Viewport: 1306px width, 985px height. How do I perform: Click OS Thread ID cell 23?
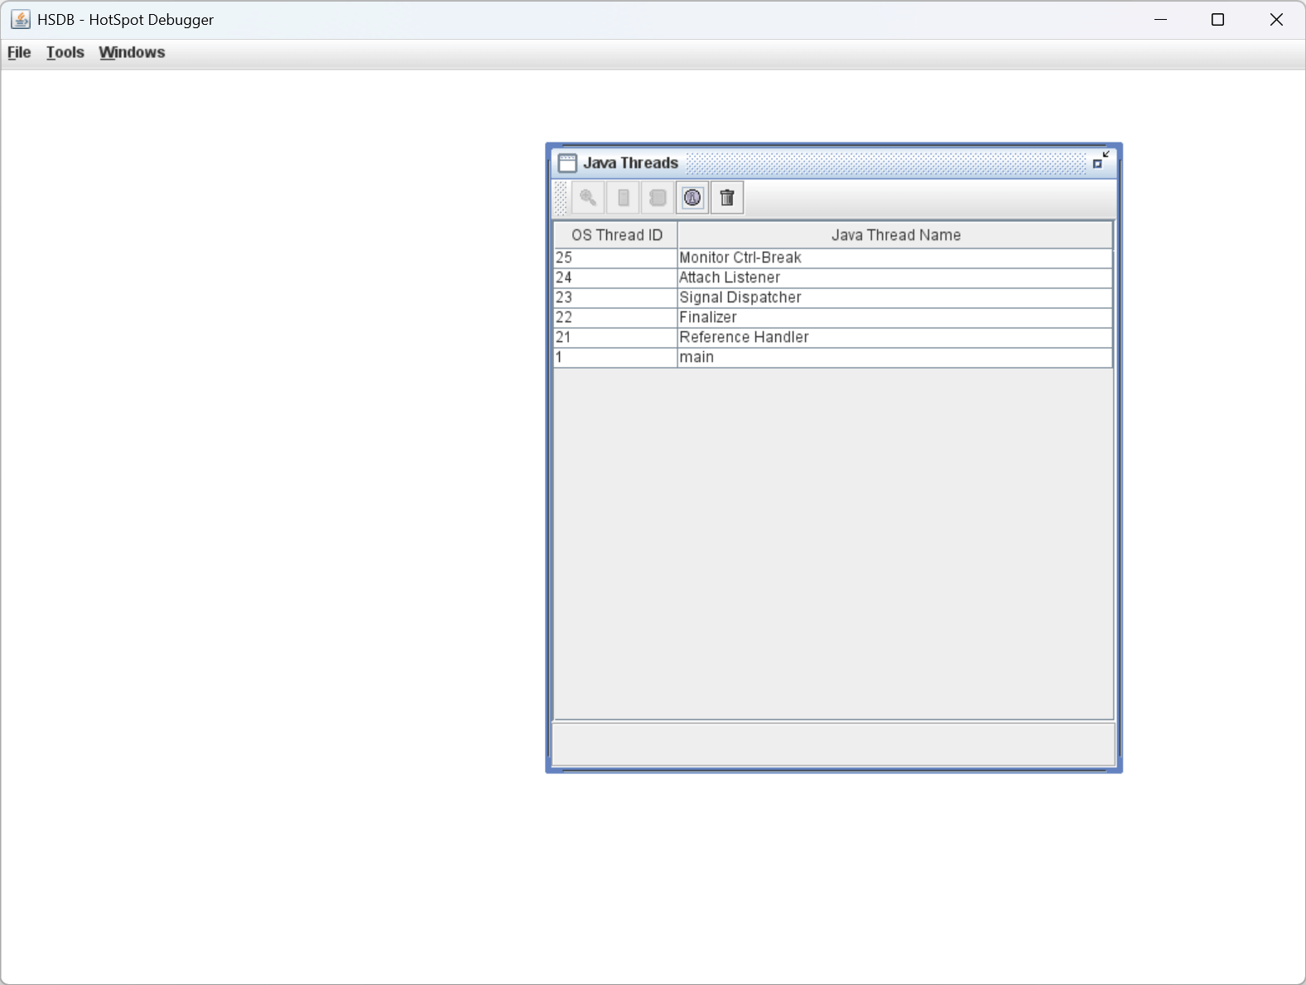point(615,297)
